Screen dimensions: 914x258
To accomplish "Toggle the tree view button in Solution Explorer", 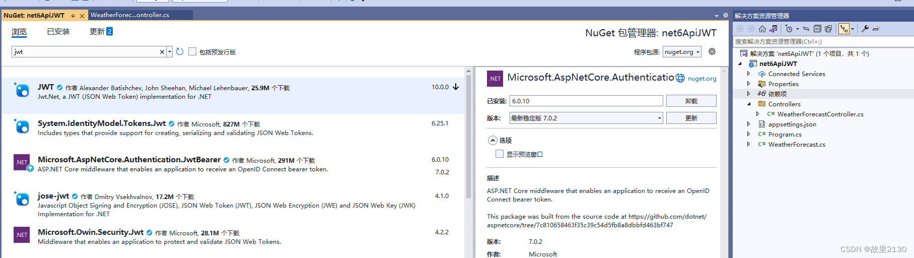I will (x=844, y=29).
